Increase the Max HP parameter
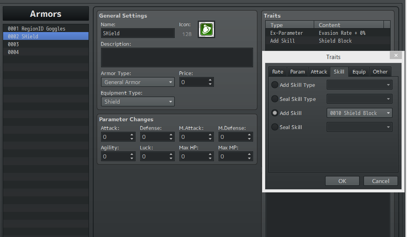The height and width of the screenshot is (237, 407). coord(210,154)
